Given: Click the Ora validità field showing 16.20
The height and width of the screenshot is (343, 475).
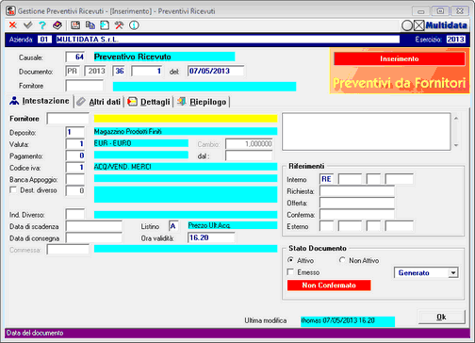Looking at the screenshot, I should 211,237.
